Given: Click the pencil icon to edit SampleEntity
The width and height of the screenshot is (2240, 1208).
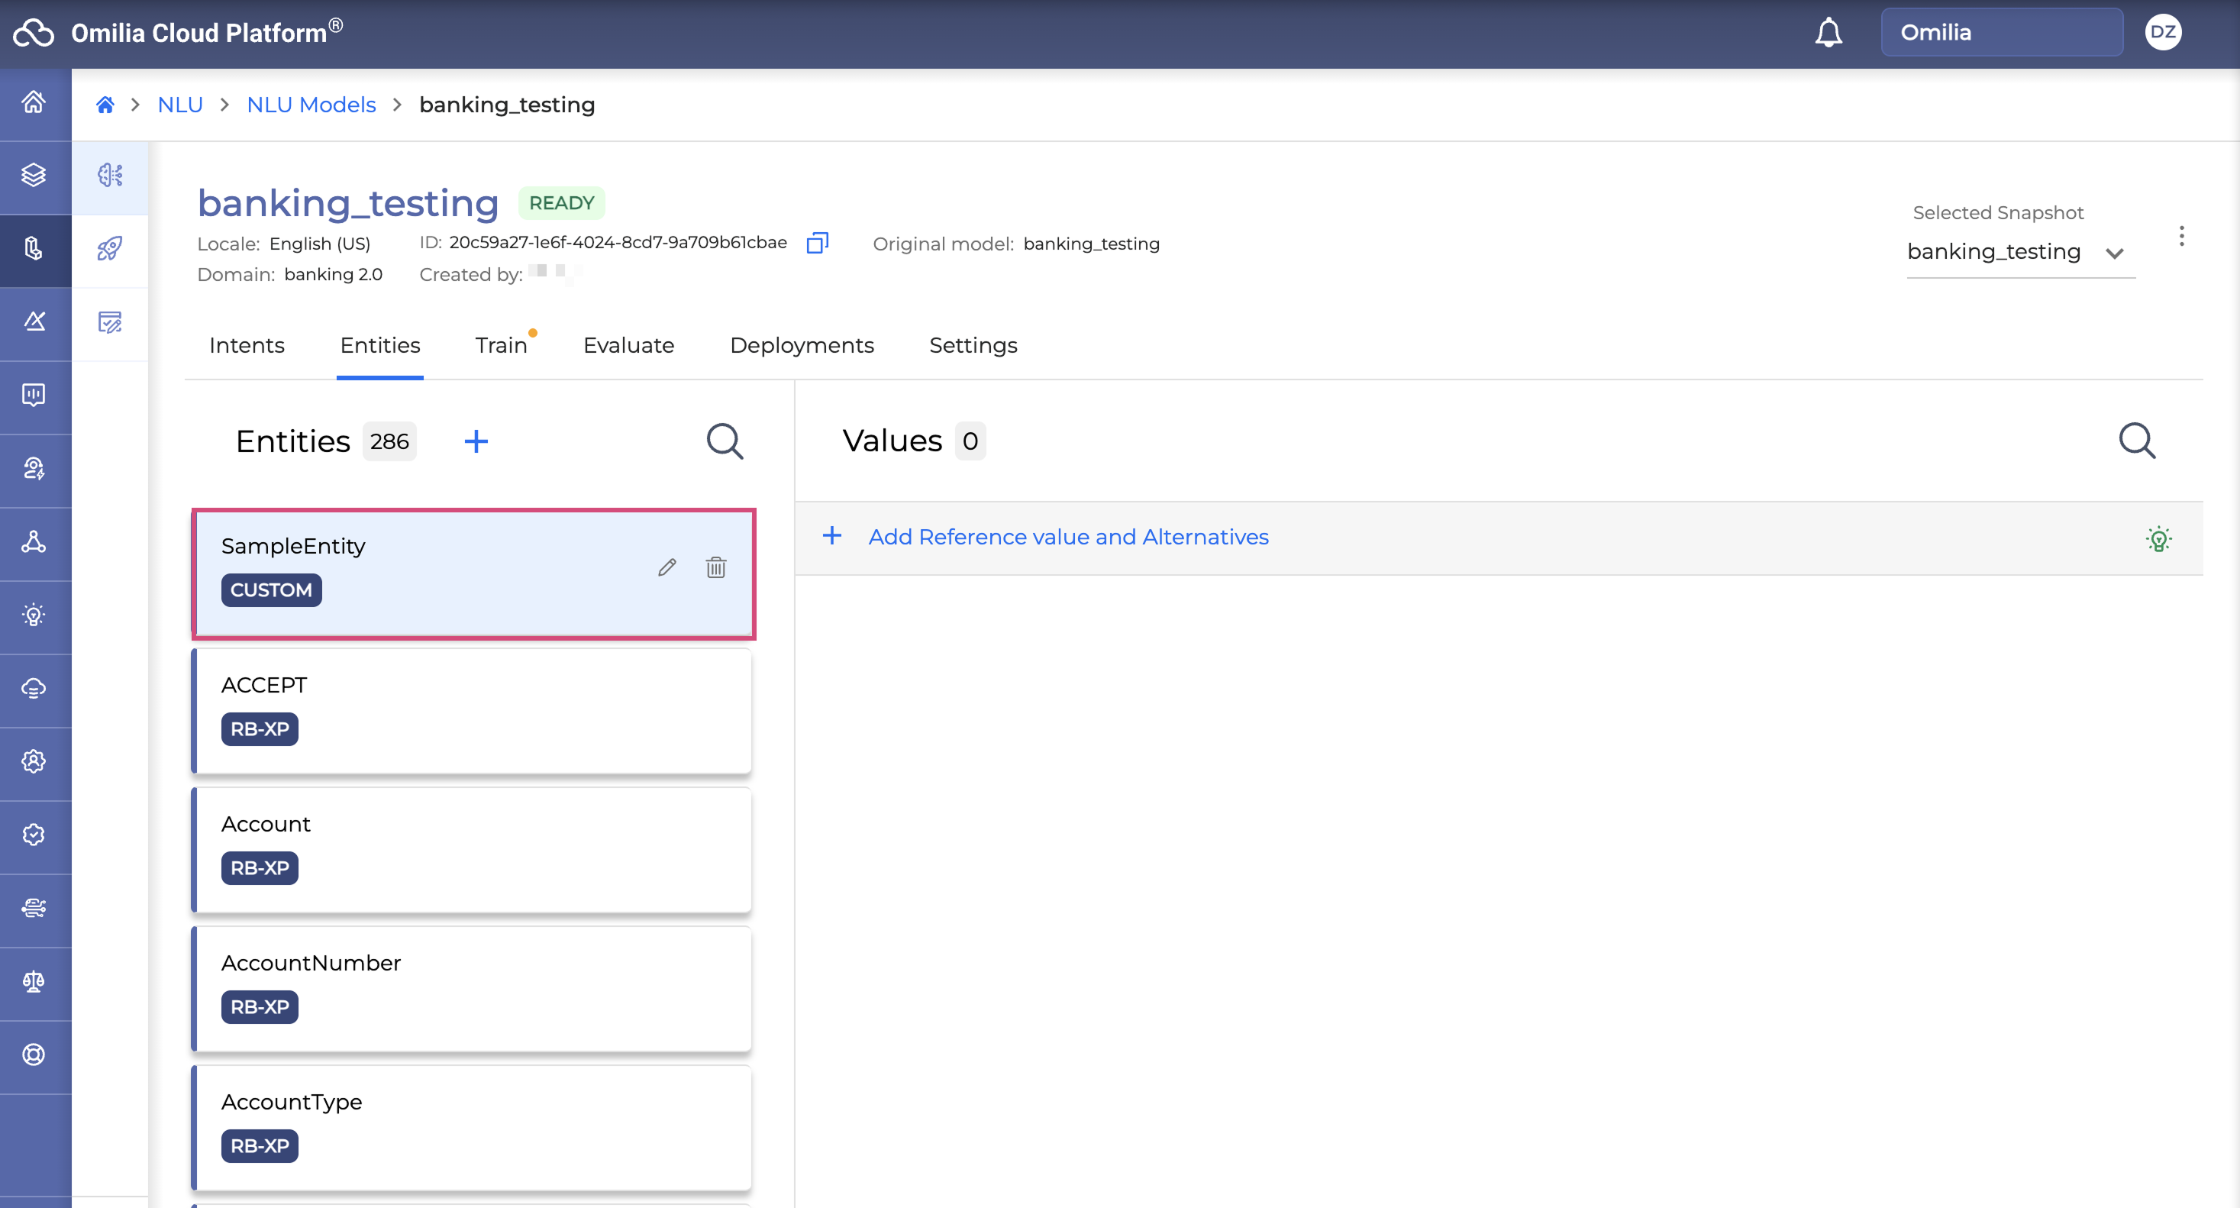Looking at the screenshot, I should tap(667, 568).
